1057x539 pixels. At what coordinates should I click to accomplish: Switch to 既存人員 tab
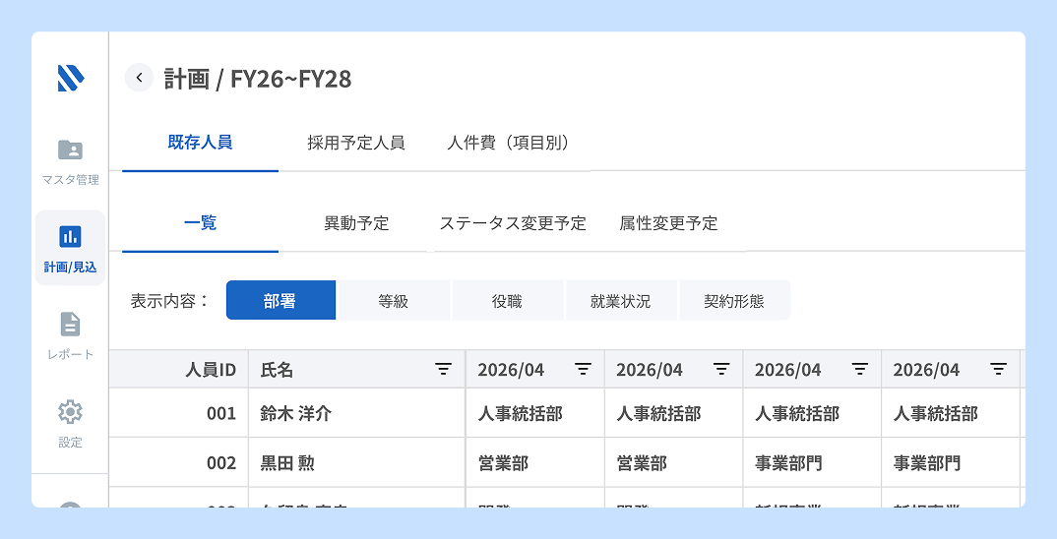(x=200, y=143)
